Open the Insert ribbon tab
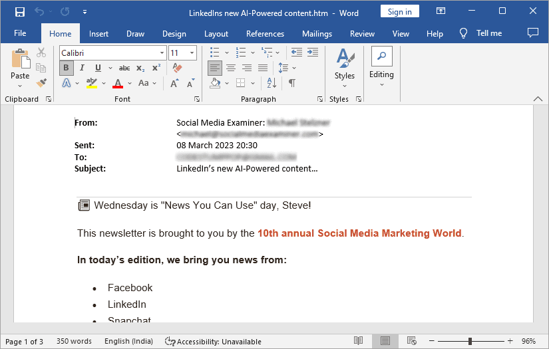Screen dimensions: 549x349 (98, 34)
